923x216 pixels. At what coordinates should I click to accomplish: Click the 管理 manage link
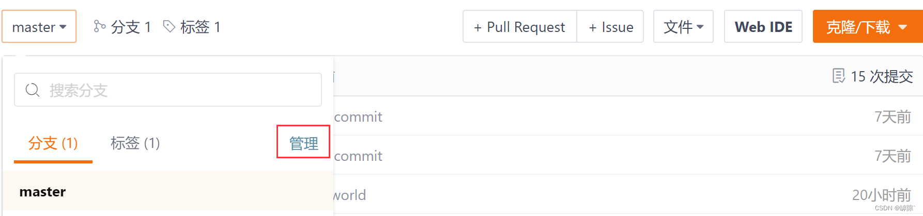303,143
